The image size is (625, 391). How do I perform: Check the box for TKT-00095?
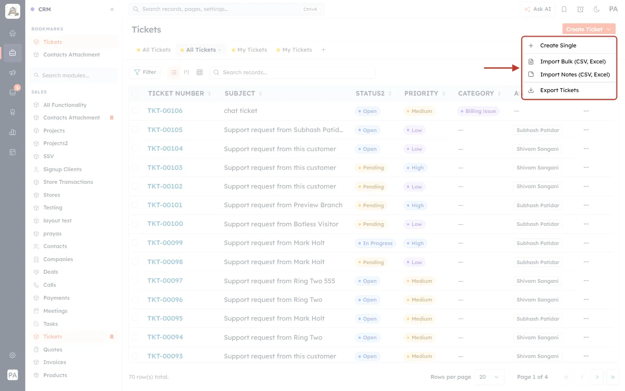pyautogui.click(x=135, y=318)
